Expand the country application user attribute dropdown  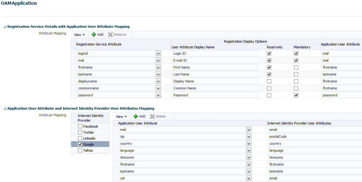(x=249, y=143)
